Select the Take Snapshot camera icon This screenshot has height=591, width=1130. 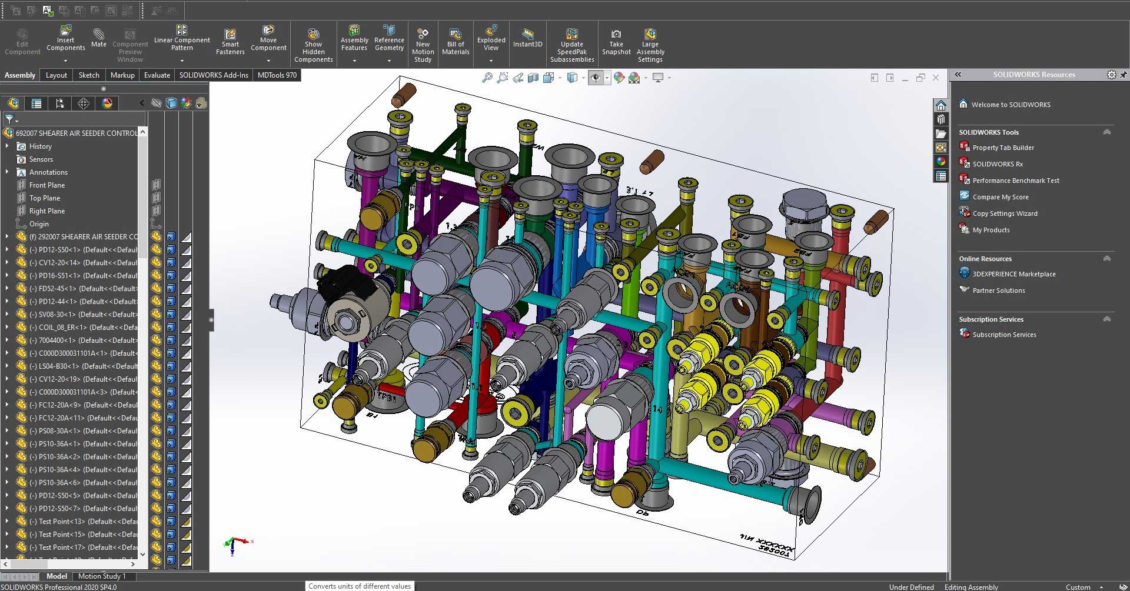tap(616, 35)
